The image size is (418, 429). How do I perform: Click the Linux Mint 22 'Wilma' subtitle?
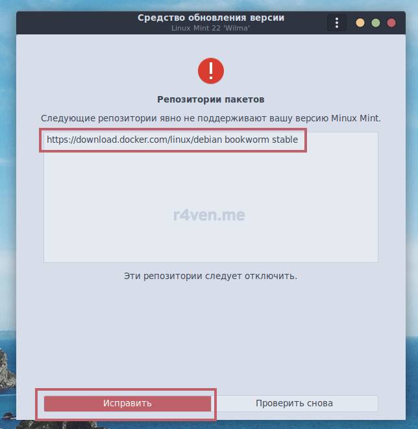210,28
